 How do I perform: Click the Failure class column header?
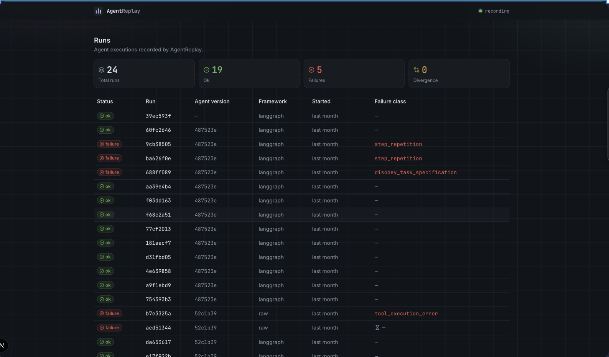tap(390, 102)
